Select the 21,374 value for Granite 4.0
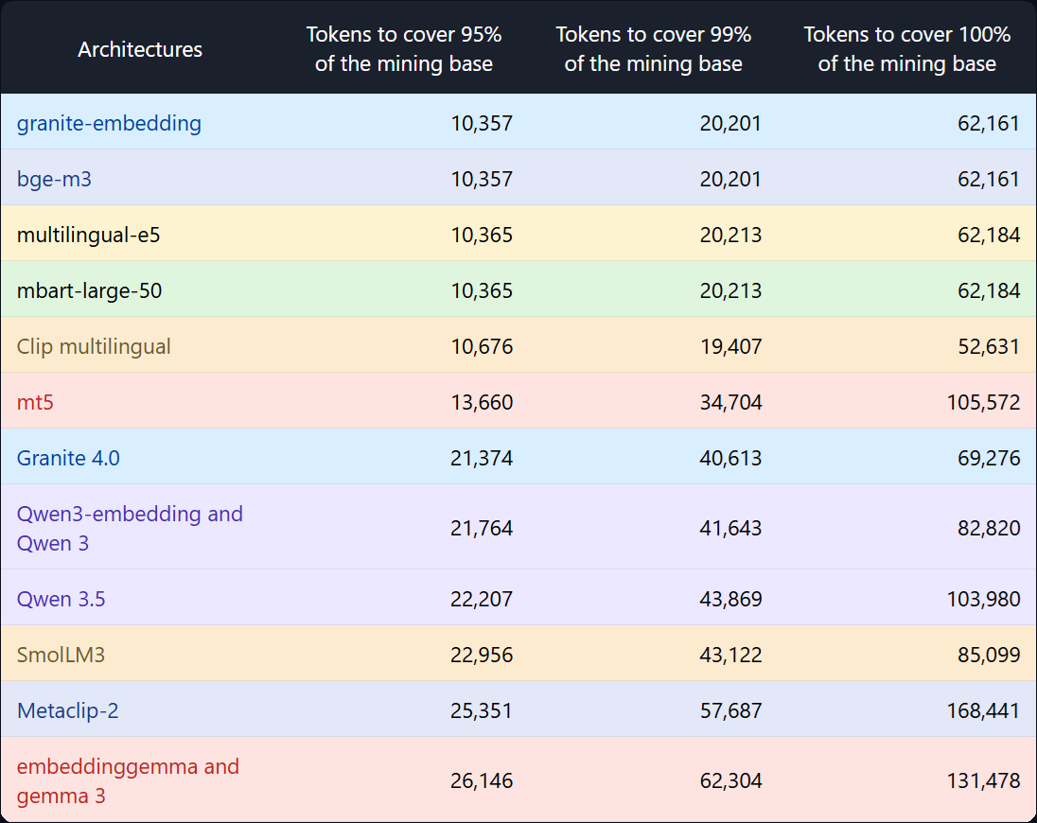 click(482, 458)
